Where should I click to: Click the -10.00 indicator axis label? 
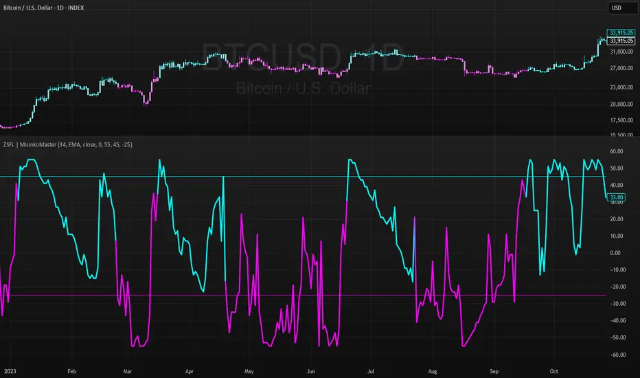[x=617, y=269]
